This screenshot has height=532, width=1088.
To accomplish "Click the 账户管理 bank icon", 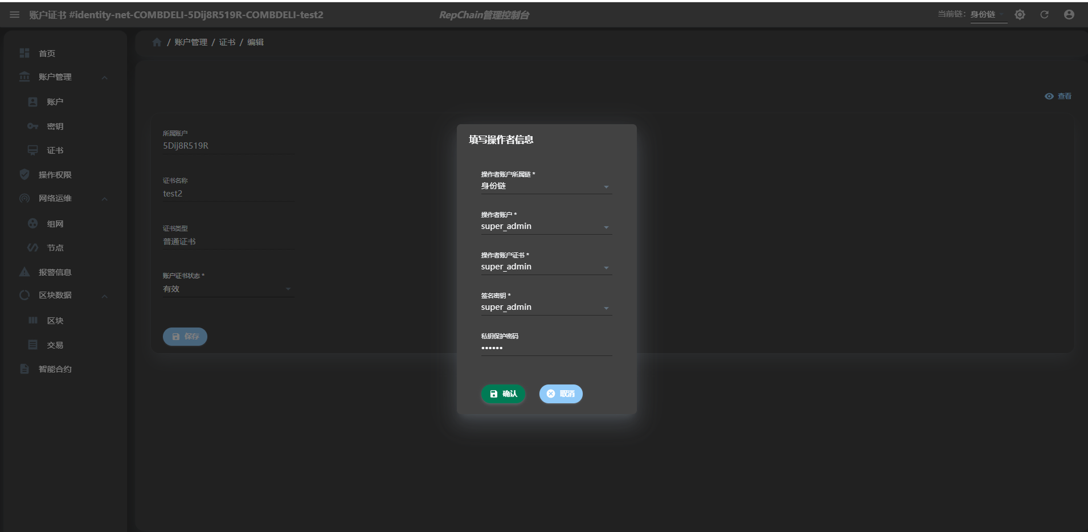I will point(24,77).
